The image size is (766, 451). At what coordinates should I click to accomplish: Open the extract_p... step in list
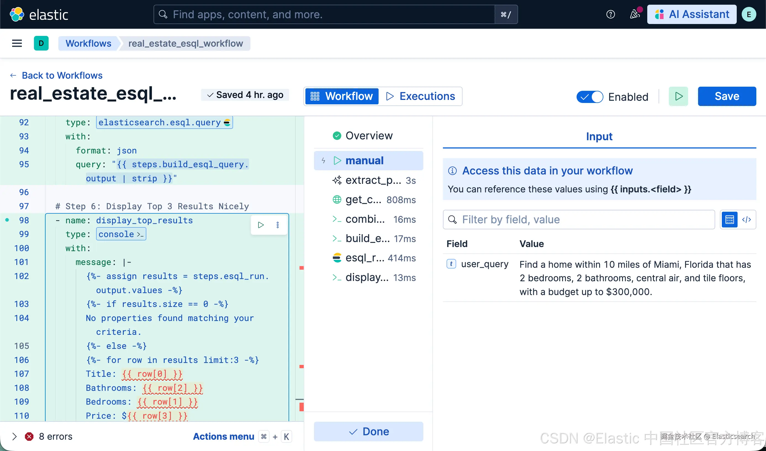click(374, 181)
